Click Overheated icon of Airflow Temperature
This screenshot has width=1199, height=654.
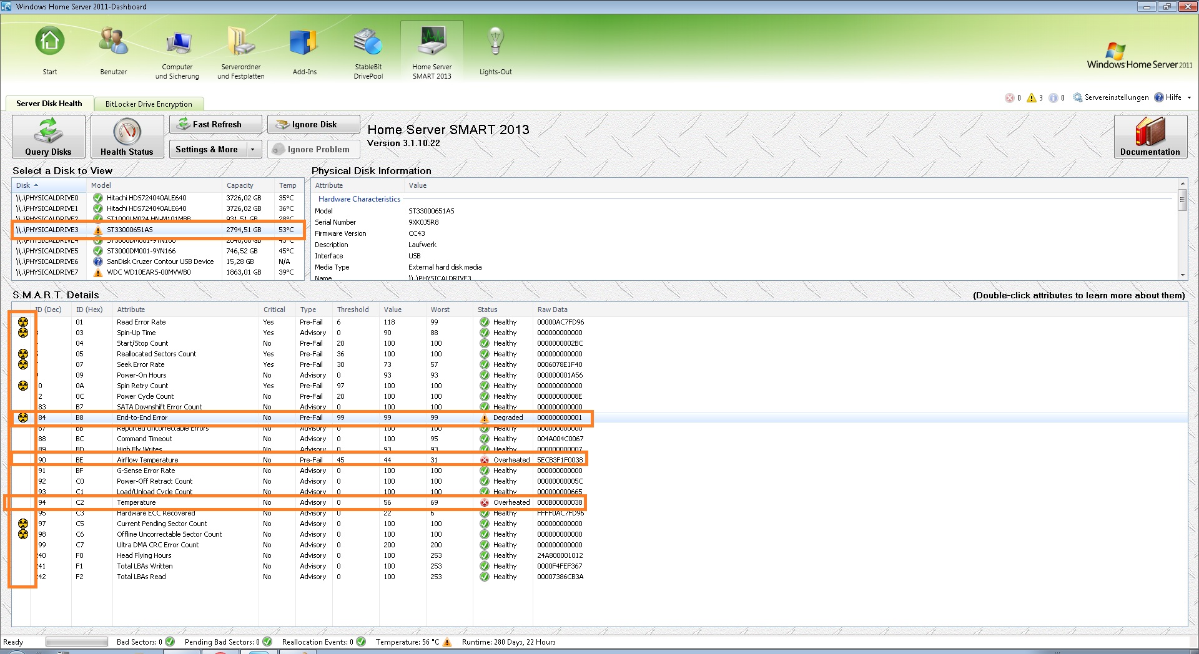pyautogui.click(x=485, y=460)
